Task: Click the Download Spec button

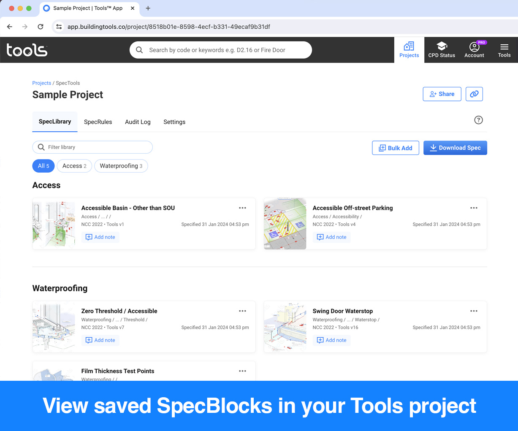Action: (455, 148)
